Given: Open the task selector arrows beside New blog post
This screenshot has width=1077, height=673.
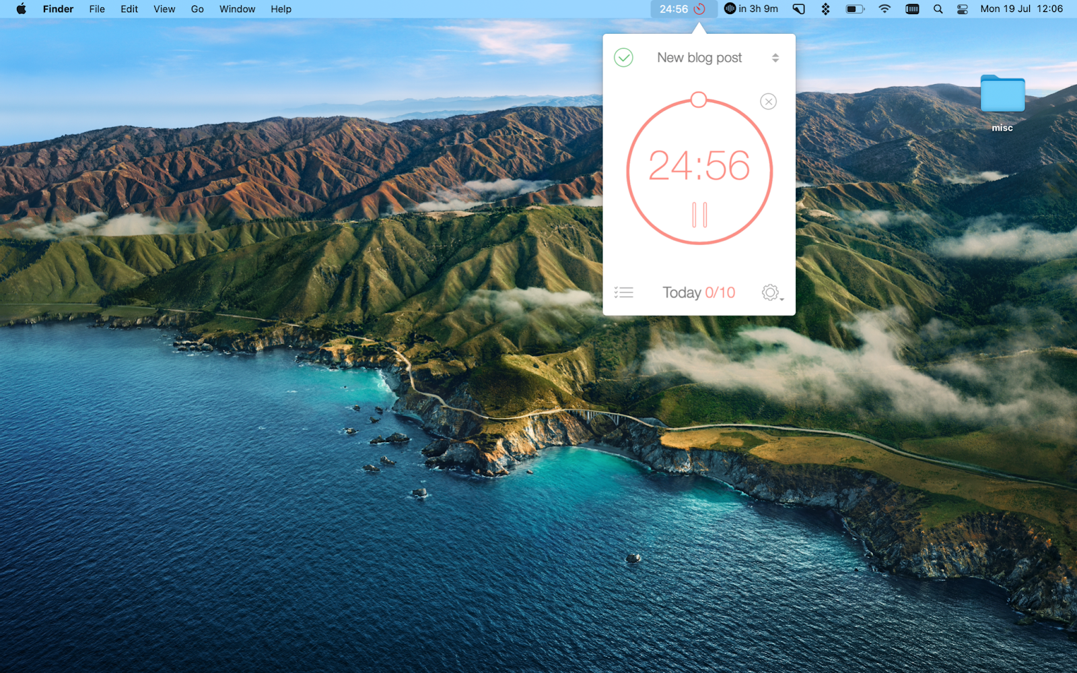Looking at the screenshot, I should 775,58.
